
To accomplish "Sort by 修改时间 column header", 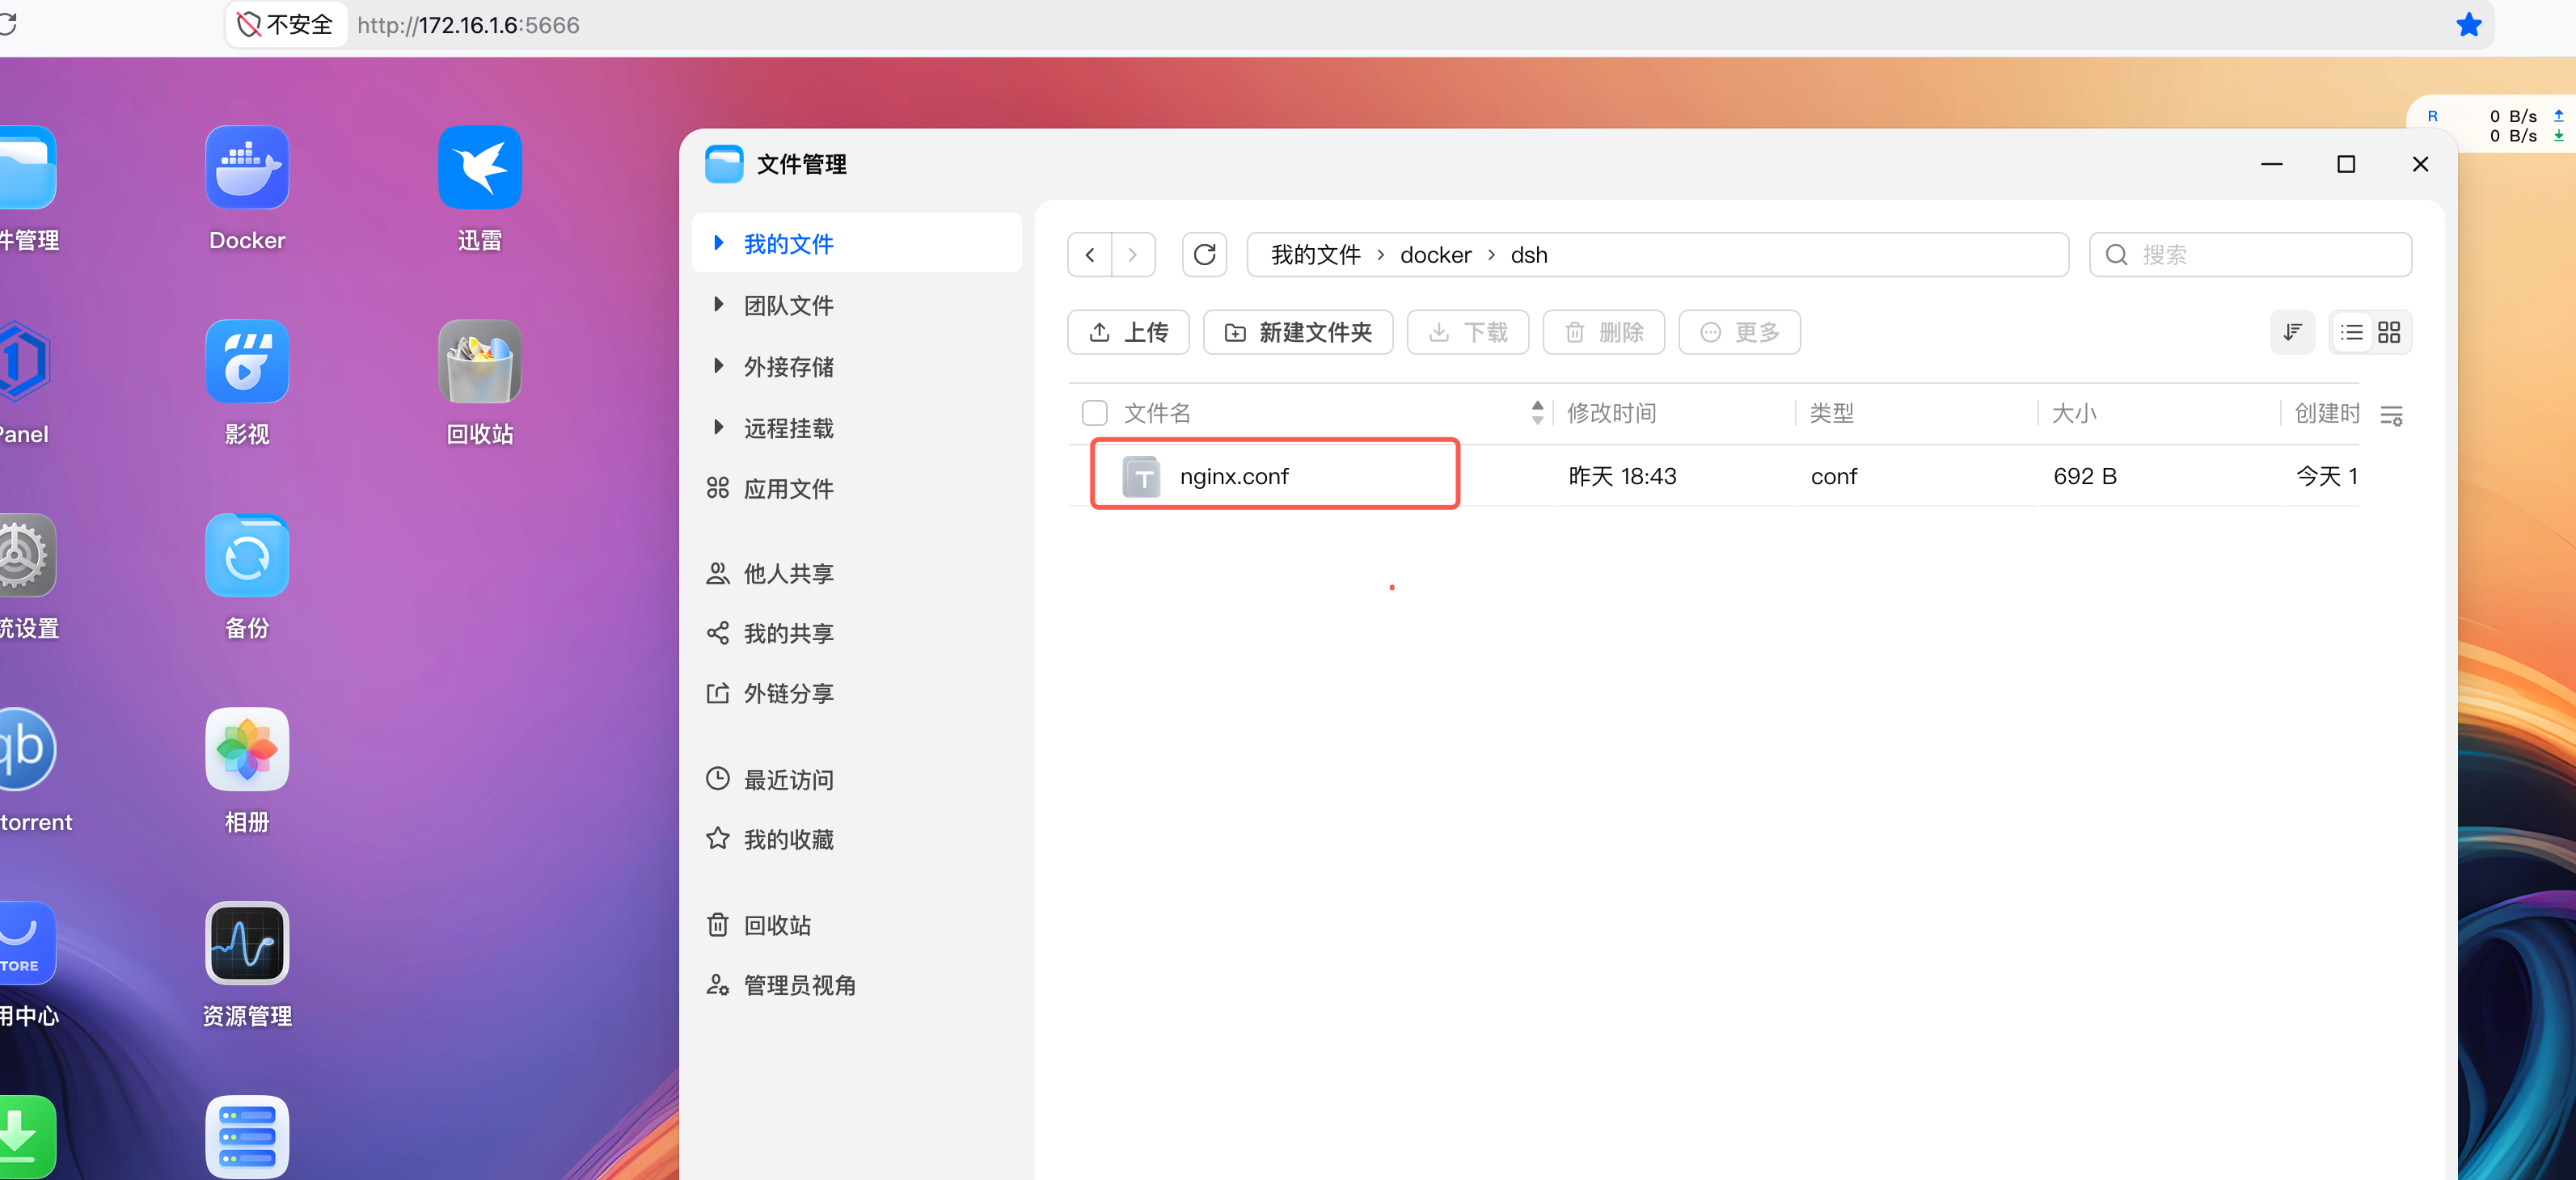I will pyautogui.click(x=1611, y=413).
